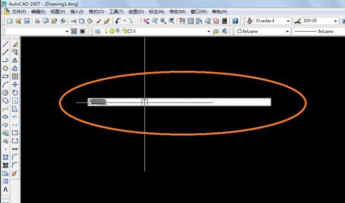Select the Array tool

pyautogui.click(x=15, y=77)
